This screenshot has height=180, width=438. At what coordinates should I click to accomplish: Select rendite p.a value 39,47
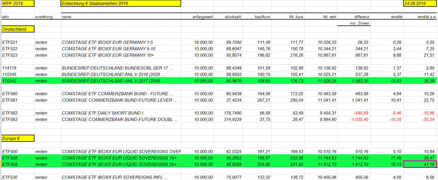[429, 158]
